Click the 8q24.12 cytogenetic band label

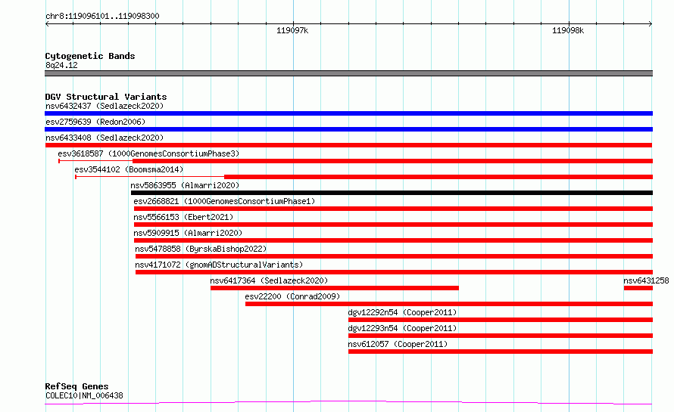point(61,65)
